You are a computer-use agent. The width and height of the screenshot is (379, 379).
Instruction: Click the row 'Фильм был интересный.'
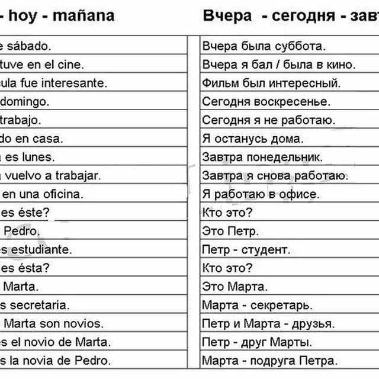tap(290, 82)
